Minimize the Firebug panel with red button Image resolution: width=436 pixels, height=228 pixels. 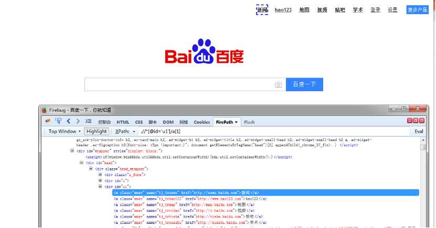pos(409,121)
